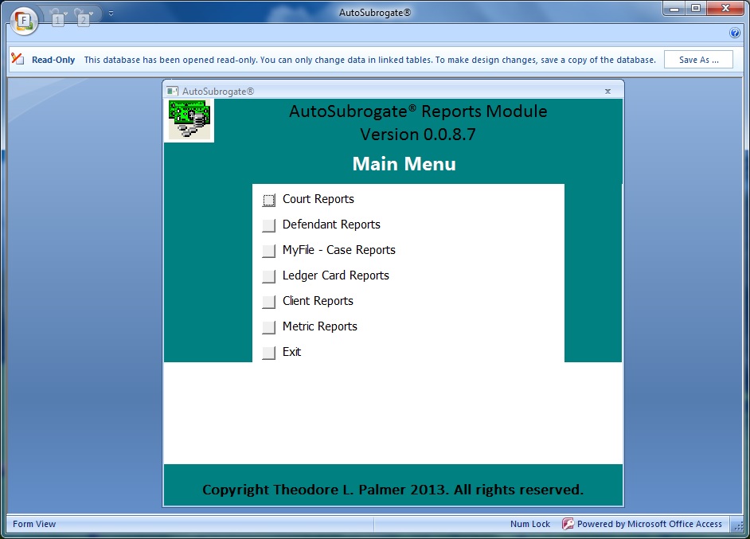The height and width of the screenshot is (539, 750).
Task: Click the Copyright Theodore L. Palmer text
Action: (x=393, y=490)
